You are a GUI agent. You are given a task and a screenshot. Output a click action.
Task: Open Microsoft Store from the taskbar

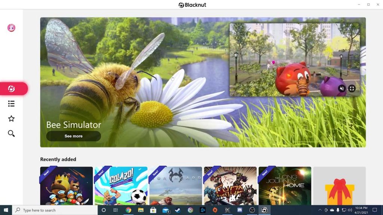tap(153, 210)
